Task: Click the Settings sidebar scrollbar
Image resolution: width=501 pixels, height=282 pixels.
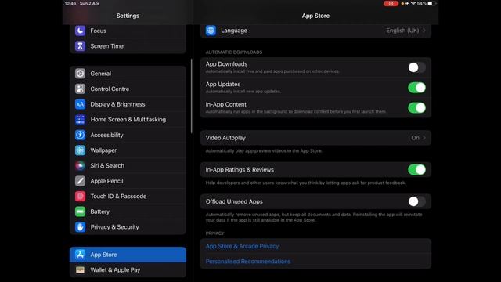Action: (x=191, y=96)
